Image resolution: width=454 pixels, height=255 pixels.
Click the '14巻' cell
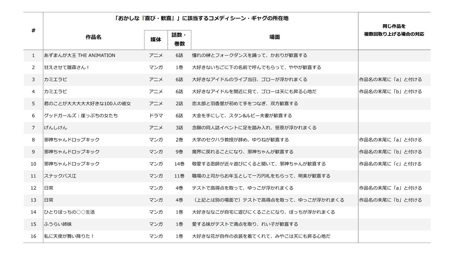179,164
